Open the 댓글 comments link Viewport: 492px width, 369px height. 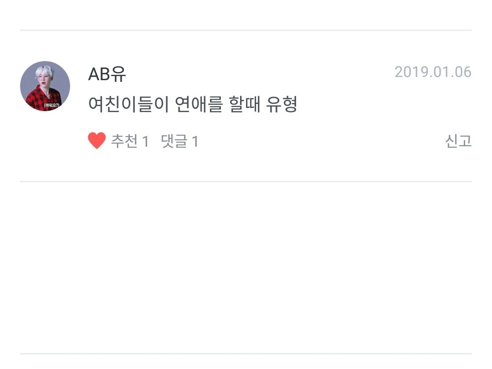click(x=174, y=142)
